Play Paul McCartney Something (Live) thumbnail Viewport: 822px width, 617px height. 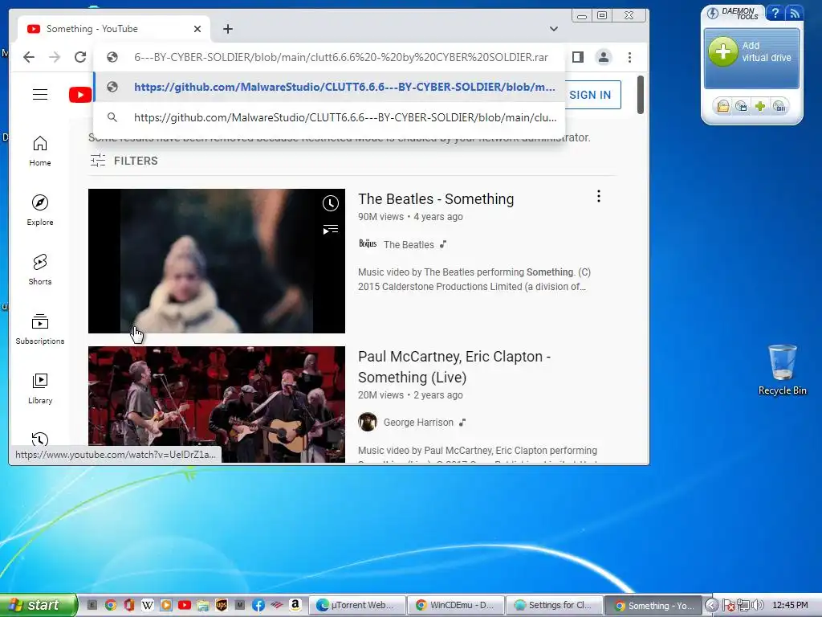pyautogui.click(x=217, y=404)
